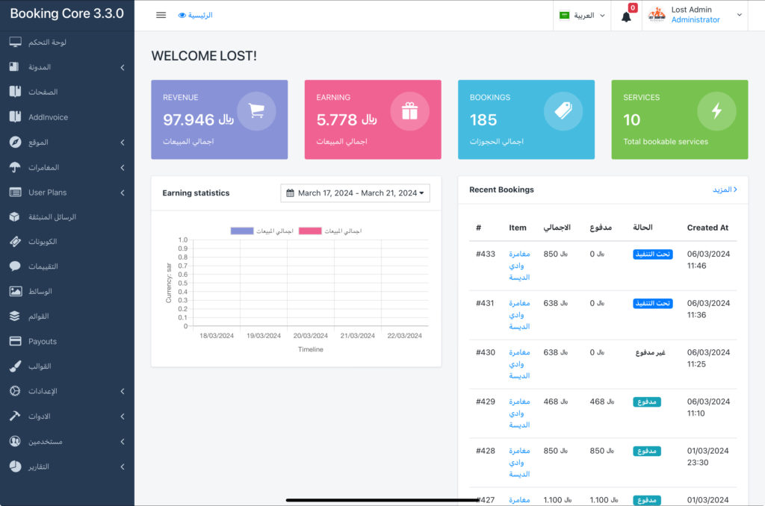Screen dimensions: 765x506
Task: Click the Booking Core 3.3.0 logo title
Action: [x=66, y=13]
